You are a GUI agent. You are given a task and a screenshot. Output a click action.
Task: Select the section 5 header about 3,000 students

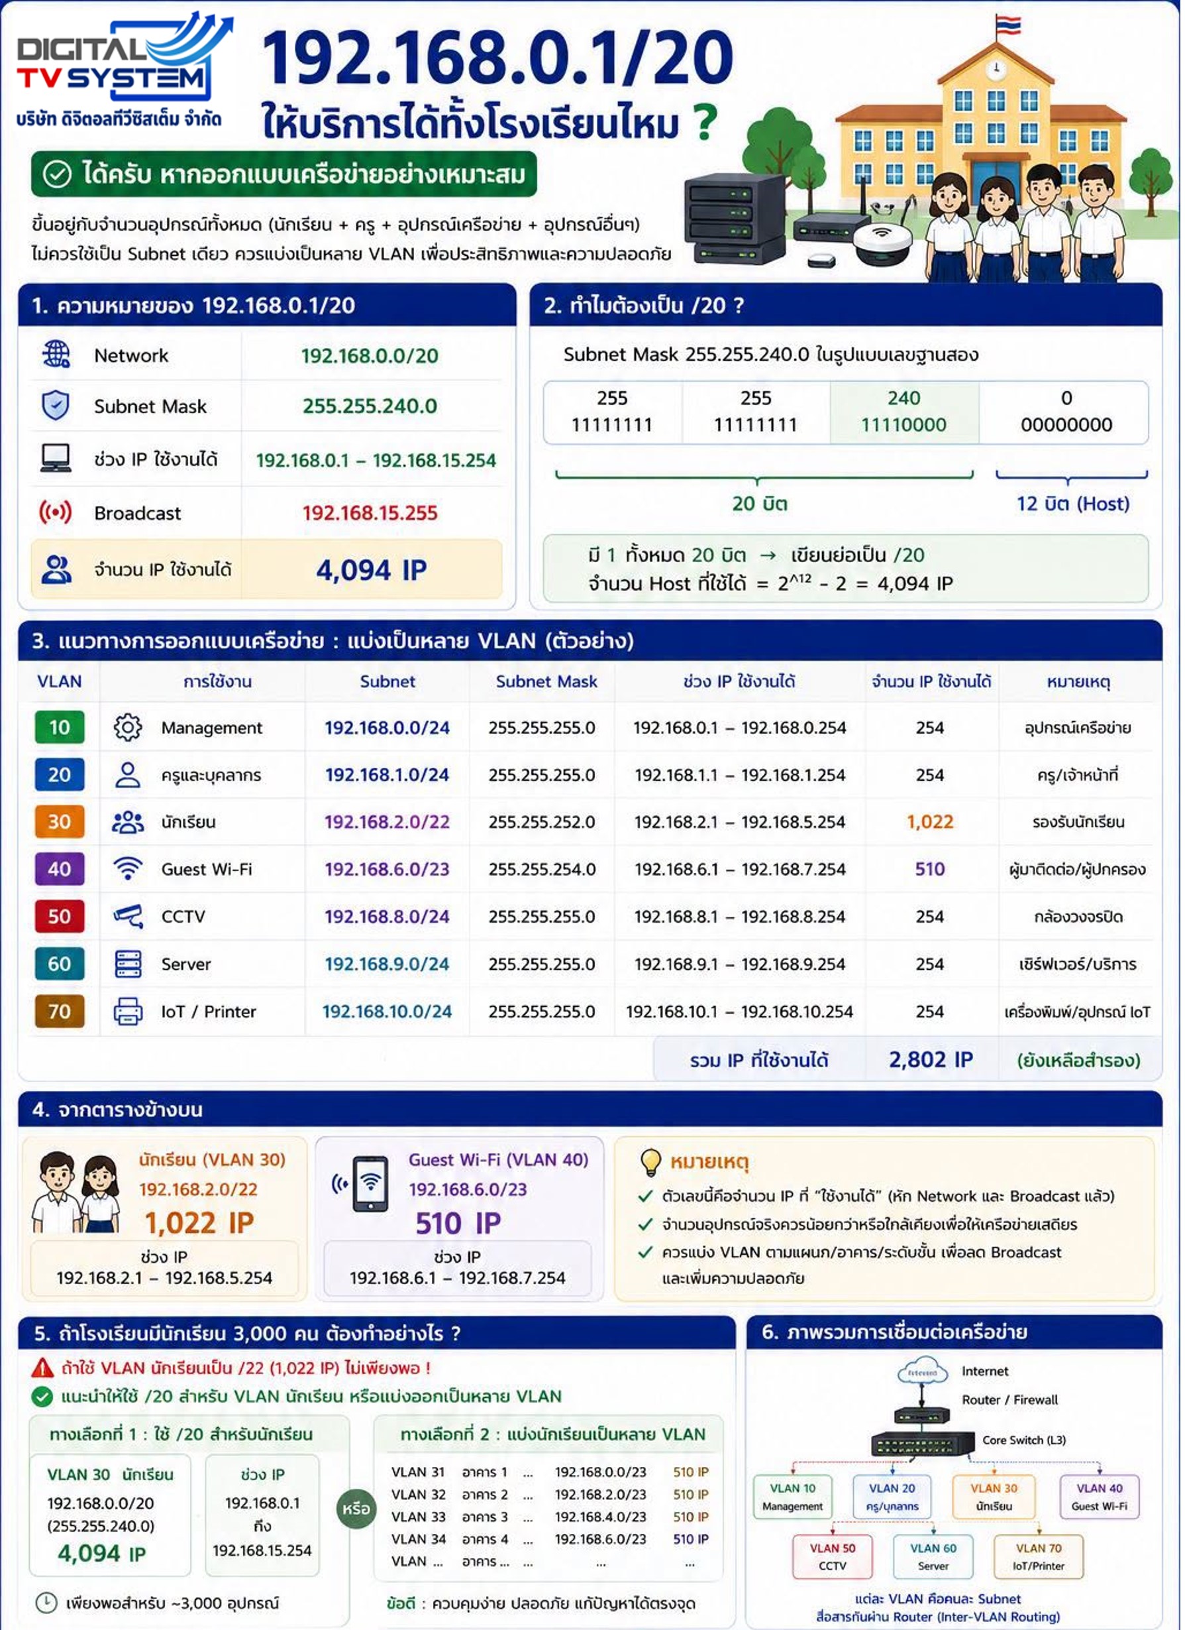(x=377, y=1333)
